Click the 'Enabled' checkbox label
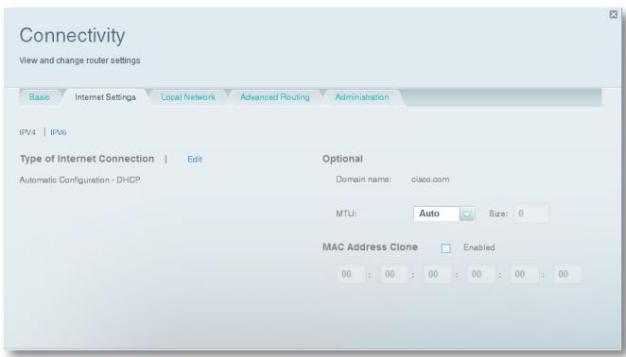 (x=479, y=247)
